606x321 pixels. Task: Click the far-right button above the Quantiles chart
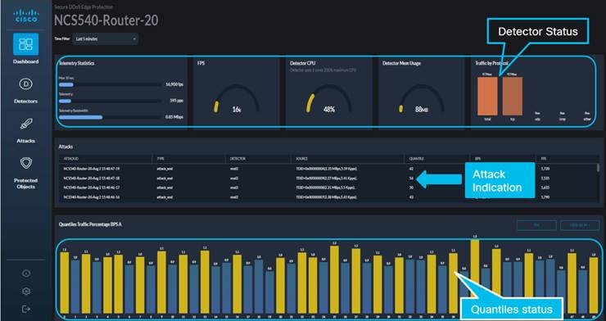pyautogui.click(x=580, y=225)
